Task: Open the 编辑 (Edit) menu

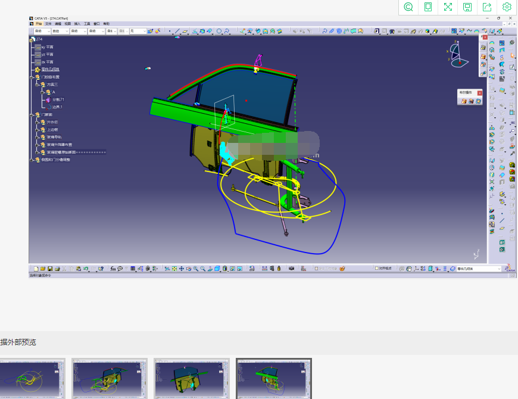Action: tap(58, 24)
